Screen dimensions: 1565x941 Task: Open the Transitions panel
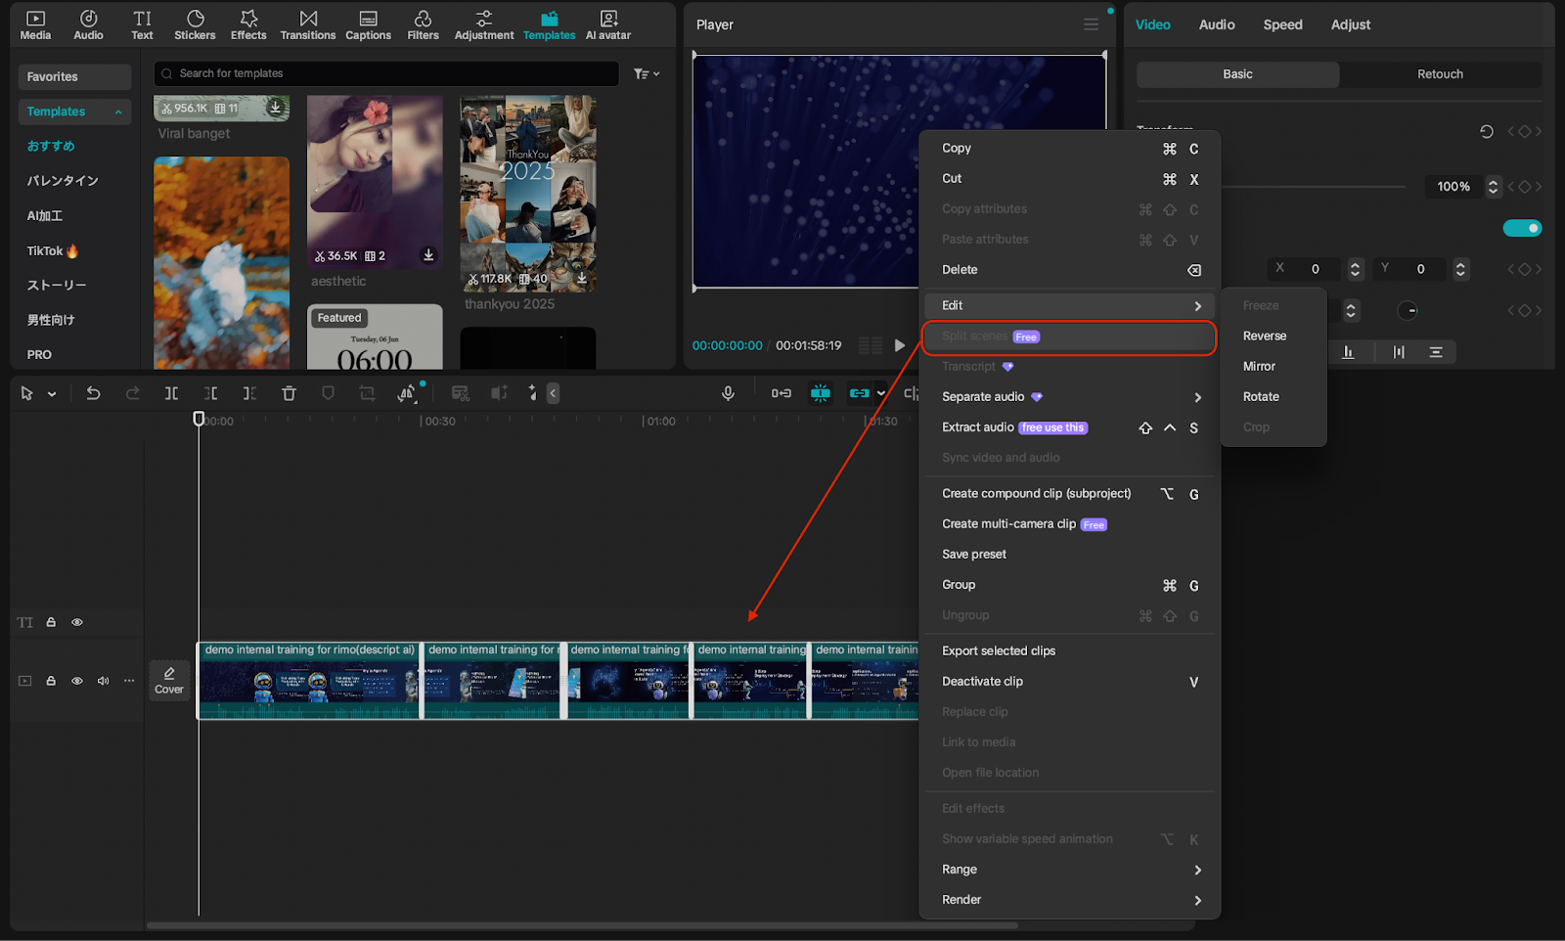pyautogui.click(x=307, y=25)
